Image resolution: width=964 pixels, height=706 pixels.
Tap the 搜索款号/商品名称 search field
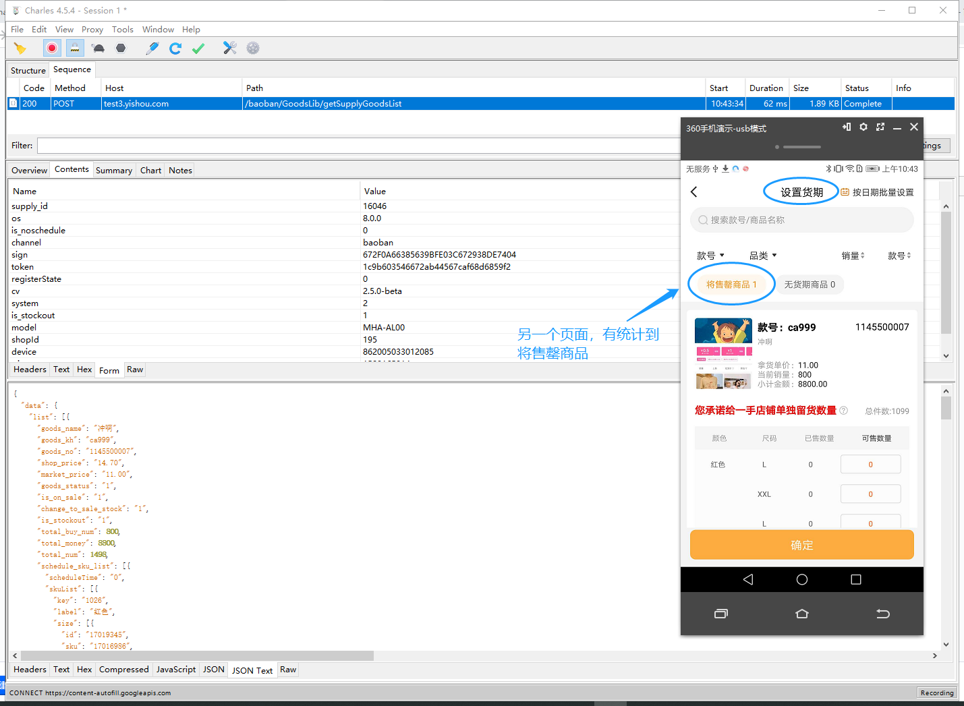tap(802, 220)
